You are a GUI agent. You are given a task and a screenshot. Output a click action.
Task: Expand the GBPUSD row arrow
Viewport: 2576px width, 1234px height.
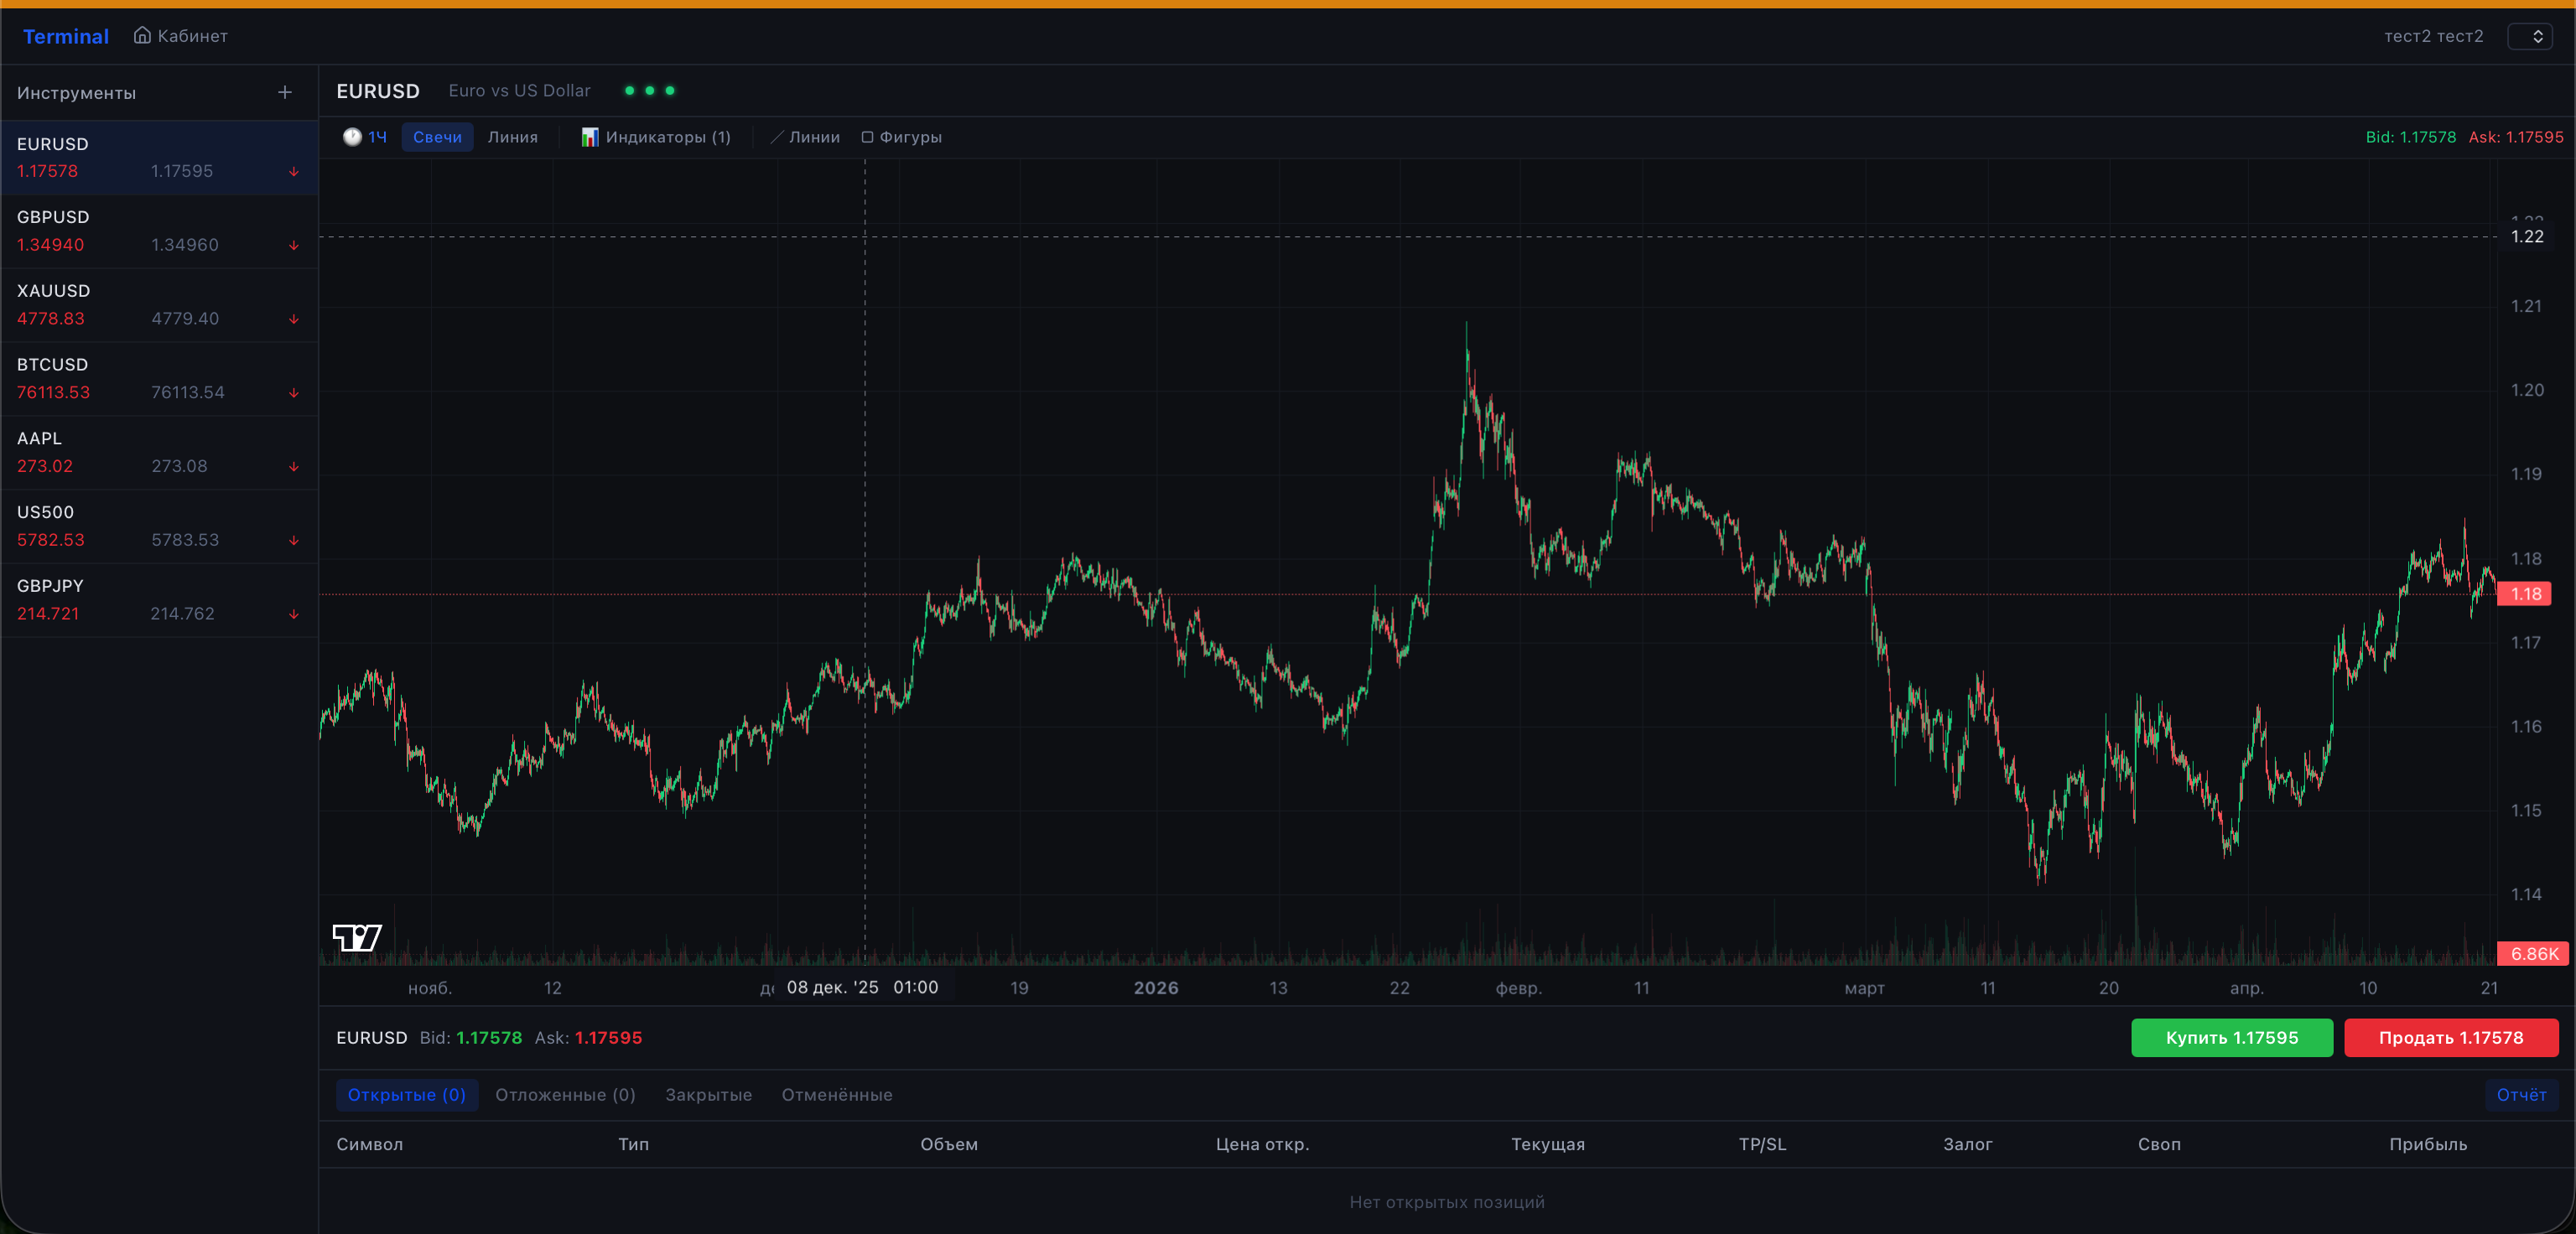[x=294, y=245]
